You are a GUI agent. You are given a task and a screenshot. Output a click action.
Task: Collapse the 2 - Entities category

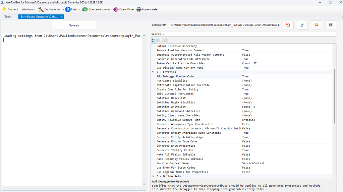[153, 72]
